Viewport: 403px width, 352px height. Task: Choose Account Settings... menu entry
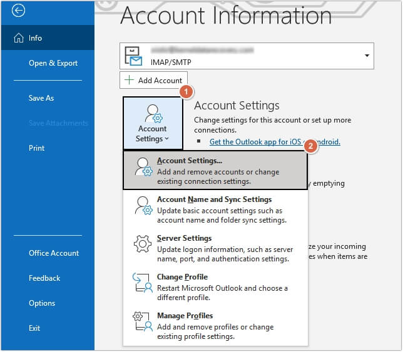tap(215, 171)
